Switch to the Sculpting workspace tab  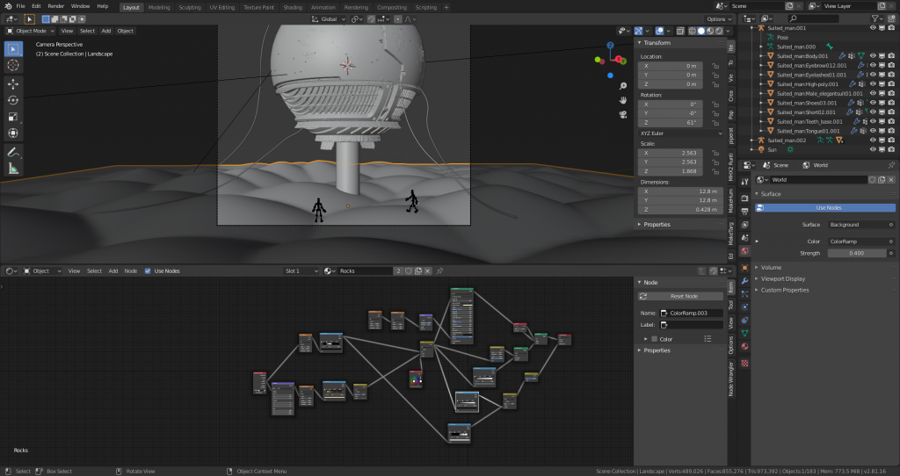(x=190, y=7)
